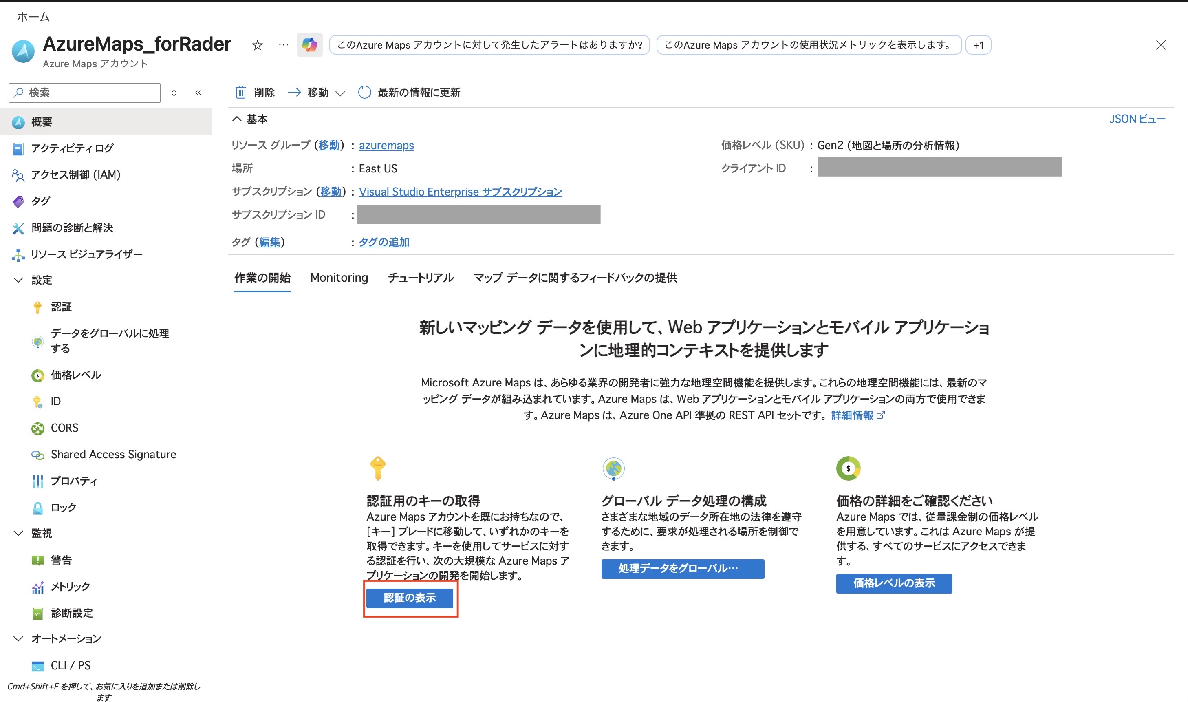Click the Shared Access Signature link icon

(38, 455)
